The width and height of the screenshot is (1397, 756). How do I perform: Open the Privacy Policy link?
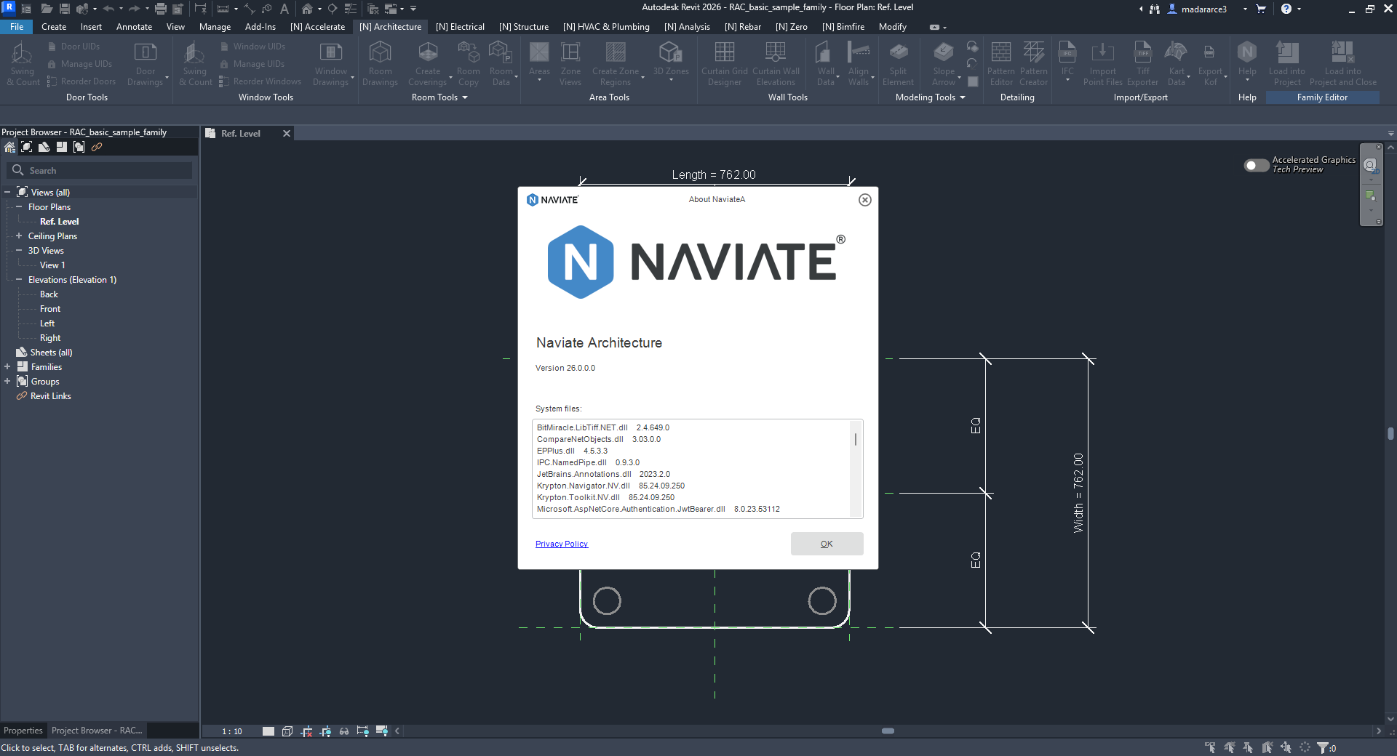point(561,544)
